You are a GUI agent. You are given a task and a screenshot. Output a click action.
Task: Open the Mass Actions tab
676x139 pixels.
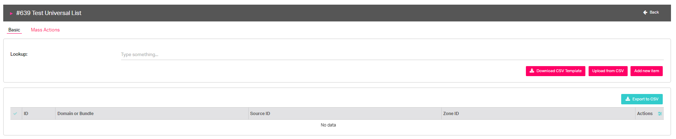(x=45, y=30)
